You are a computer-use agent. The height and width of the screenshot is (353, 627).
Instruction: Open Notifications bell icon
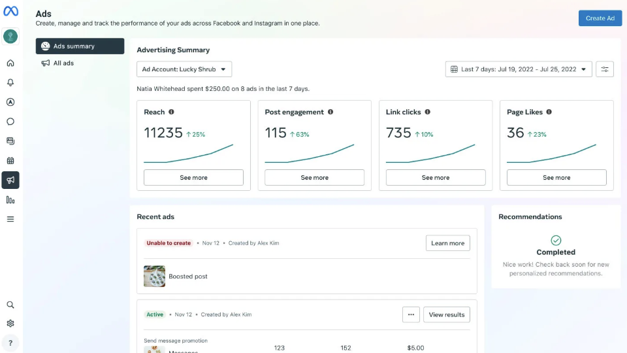click(10, 82)
